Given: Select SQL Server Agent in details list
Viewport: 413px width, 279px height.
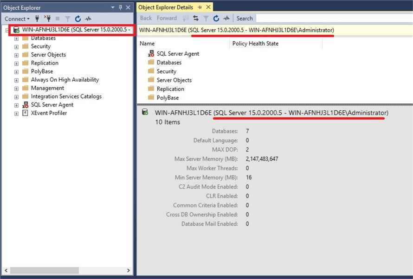Looking at the screenshot, I should pyautogui.click(x=178, y=54).
